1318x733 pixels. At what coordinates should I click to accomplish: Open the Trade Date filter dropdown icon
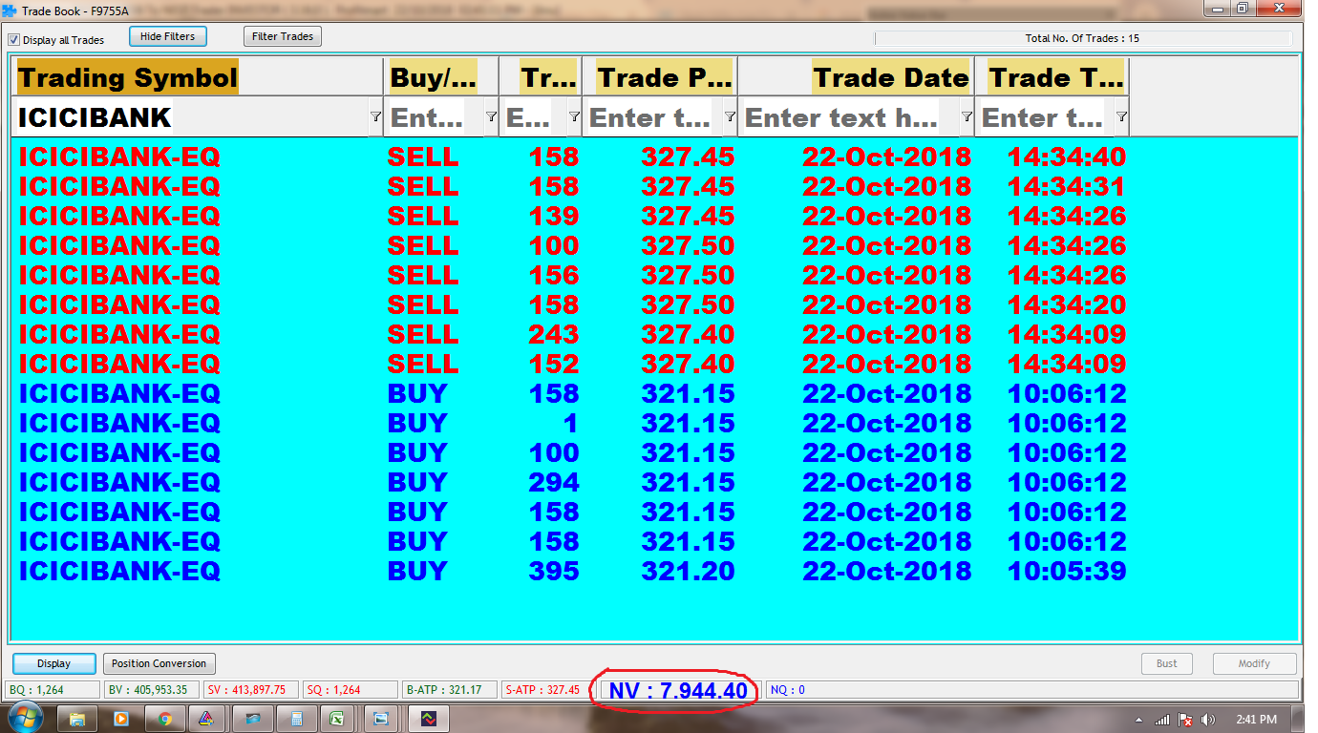pos(967,116)
